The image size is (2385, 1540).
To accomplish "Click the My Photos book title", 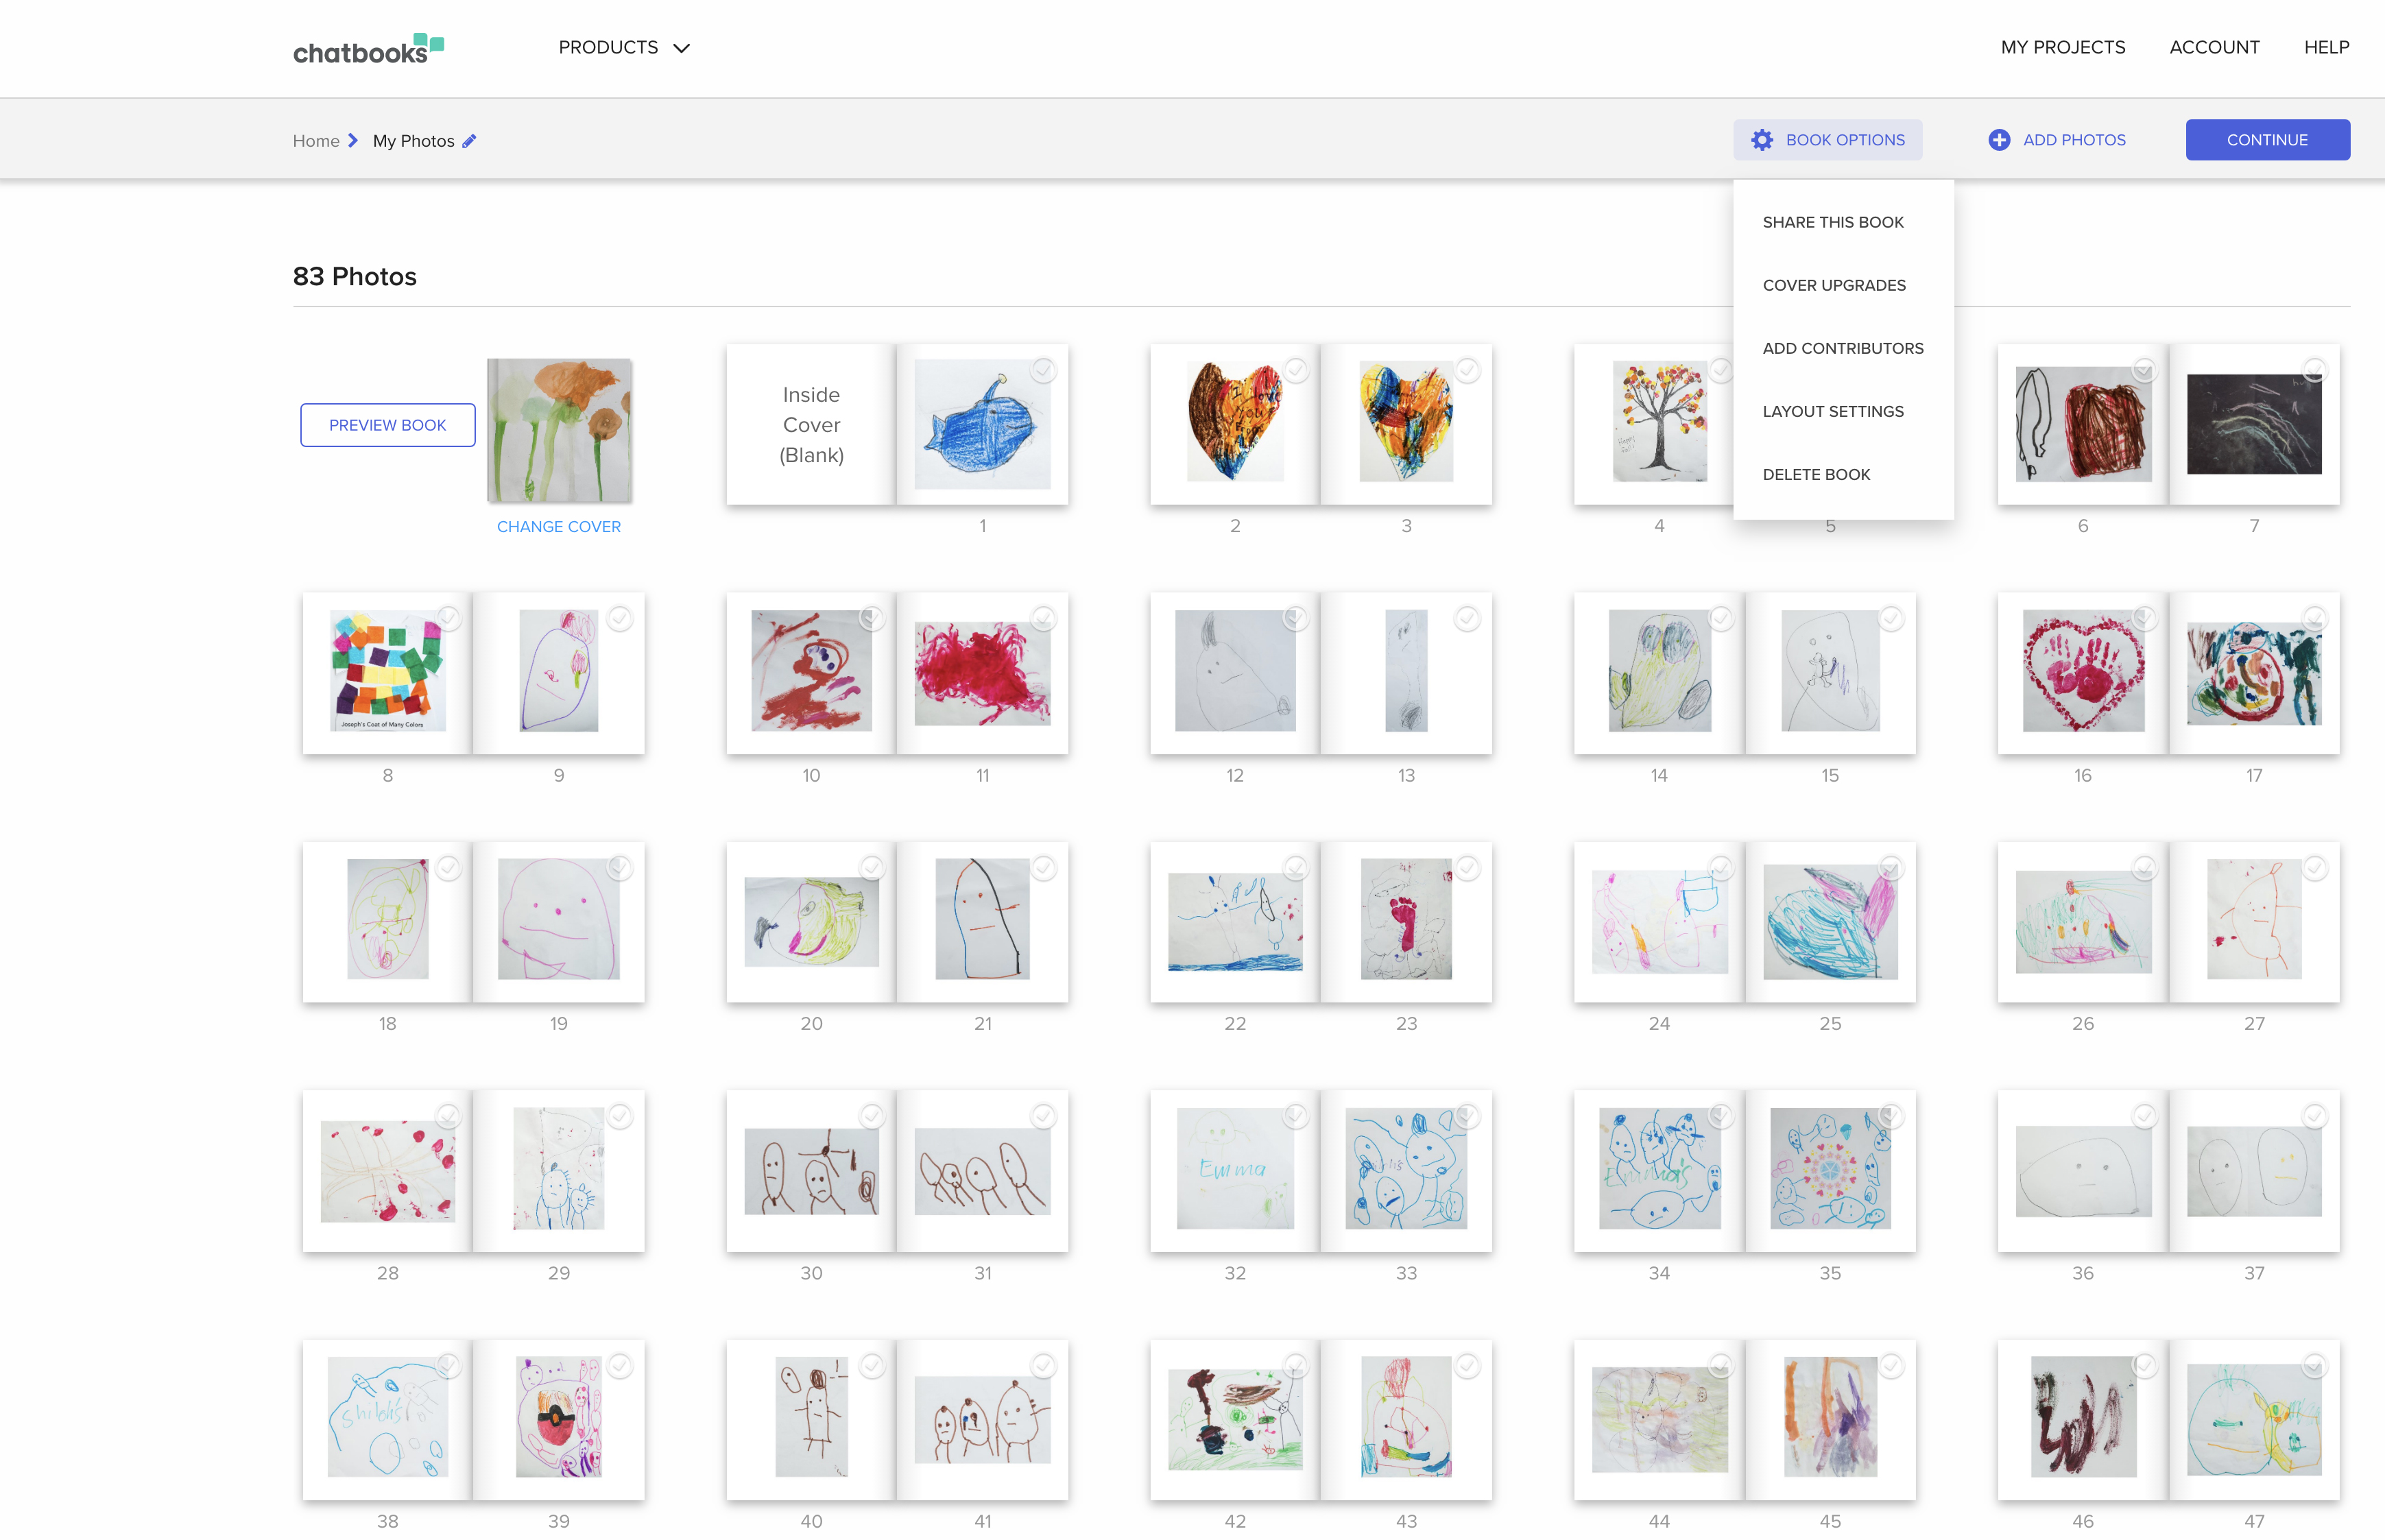I will click(413, 141).
